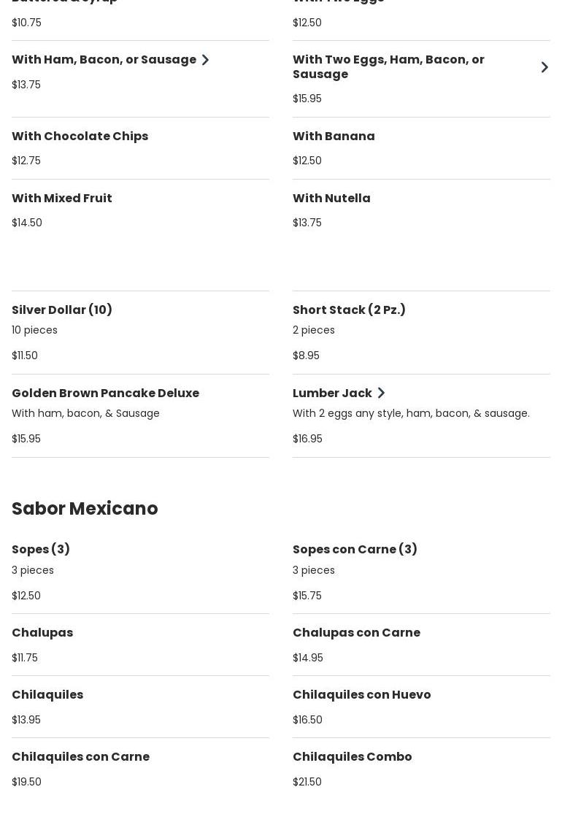This screenshot has width=562, height=814.
Task: Open Silver Dollar (10) item
Action: coord(62,310)
